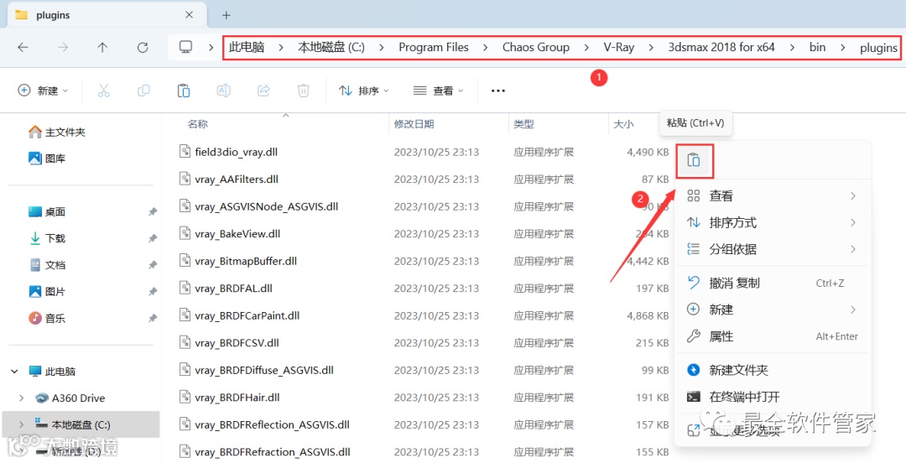
Task: Open 新建 submenu in context menu
Action: click(772, 310)
